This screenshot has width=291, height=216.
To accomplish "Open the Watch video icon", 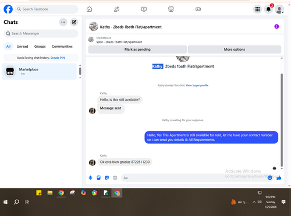I will click(144, 9).
